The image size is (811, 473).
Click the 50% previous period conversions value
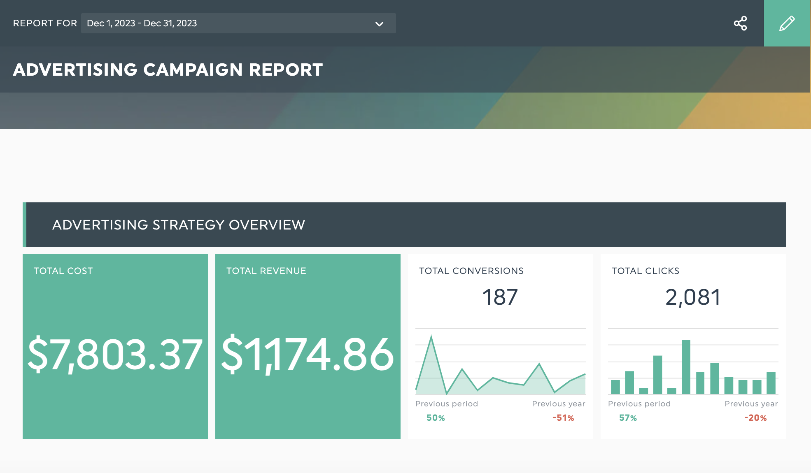[x=436, y=418]
